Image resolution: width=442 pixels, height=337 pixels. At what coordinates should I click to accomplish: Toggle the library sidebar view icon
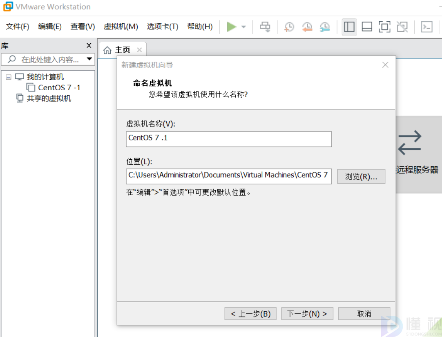[x=349, y=27]
